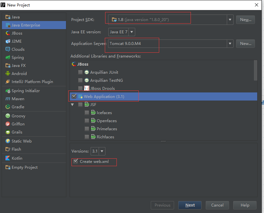Collapse the JSF tree node arrow
The width and height of the screenshot is (264, 213).
pyautogui.click(x=72, y=105)
